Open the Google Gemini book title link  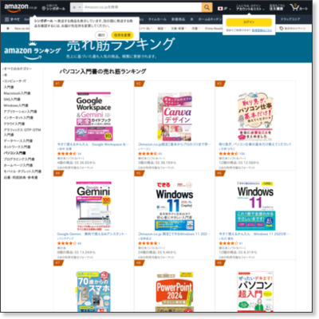[93, 234]
